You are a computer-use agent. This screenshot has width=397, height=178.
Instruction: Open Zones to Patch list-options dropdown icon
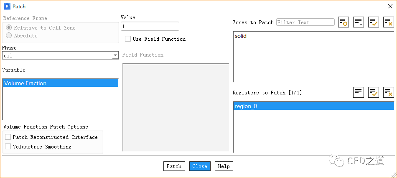pyautogui.click(x=358, y=22)
